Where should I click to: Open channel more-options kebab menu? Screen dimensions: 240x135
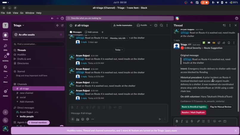pyautogui.click(x=167, y=25)
